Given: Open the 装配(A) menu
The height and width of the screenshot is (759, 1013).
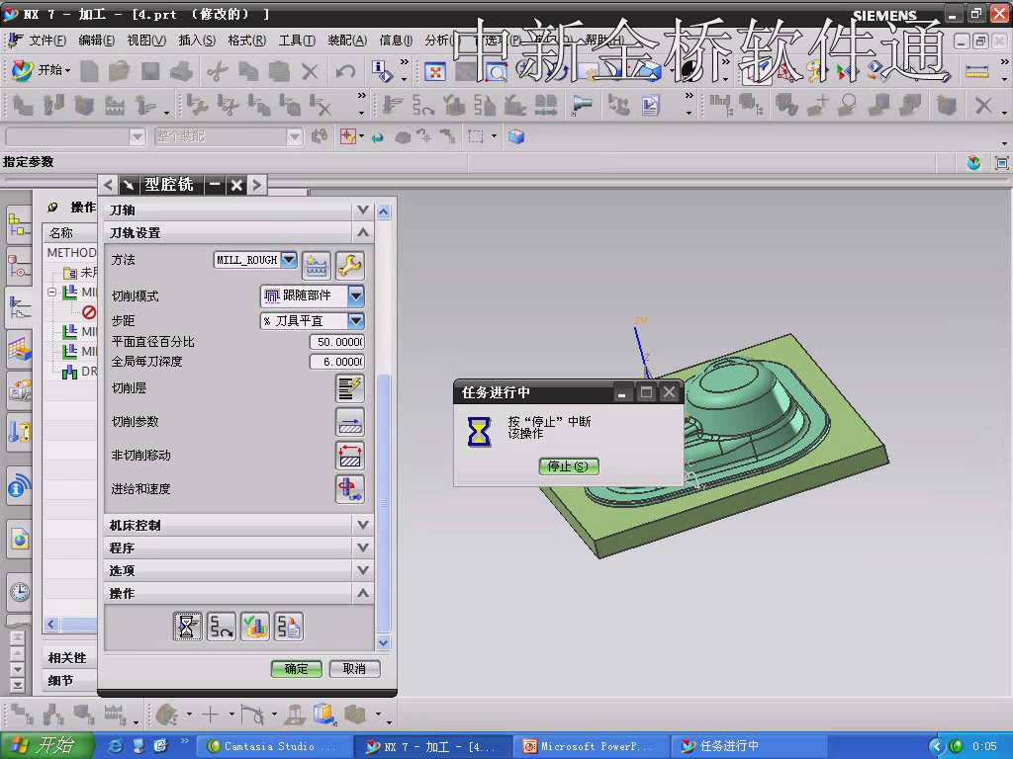Looking at the screenshot, I should tap(347, 41).
